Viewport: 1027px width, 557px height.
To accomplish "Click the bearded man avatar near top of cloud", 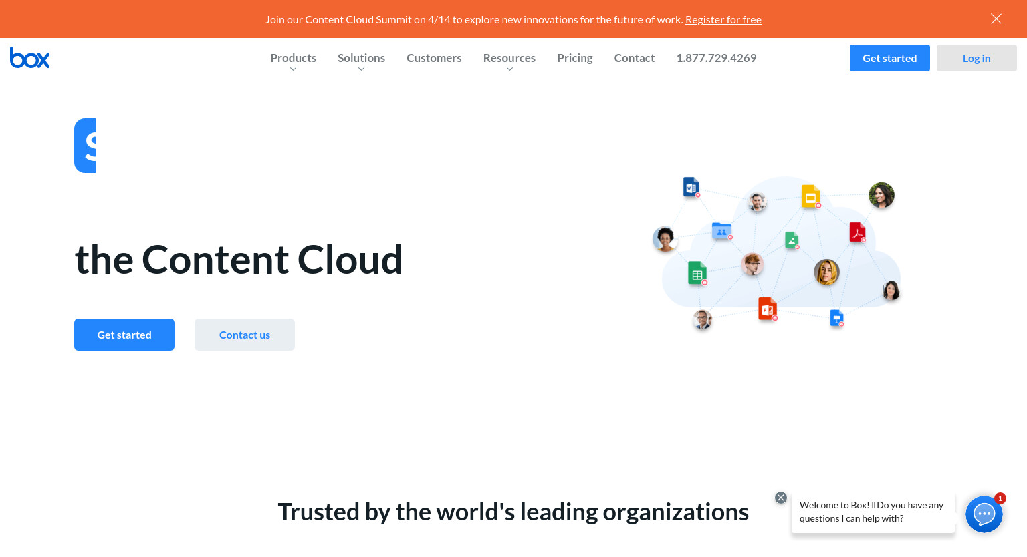I will click(757, 202).
